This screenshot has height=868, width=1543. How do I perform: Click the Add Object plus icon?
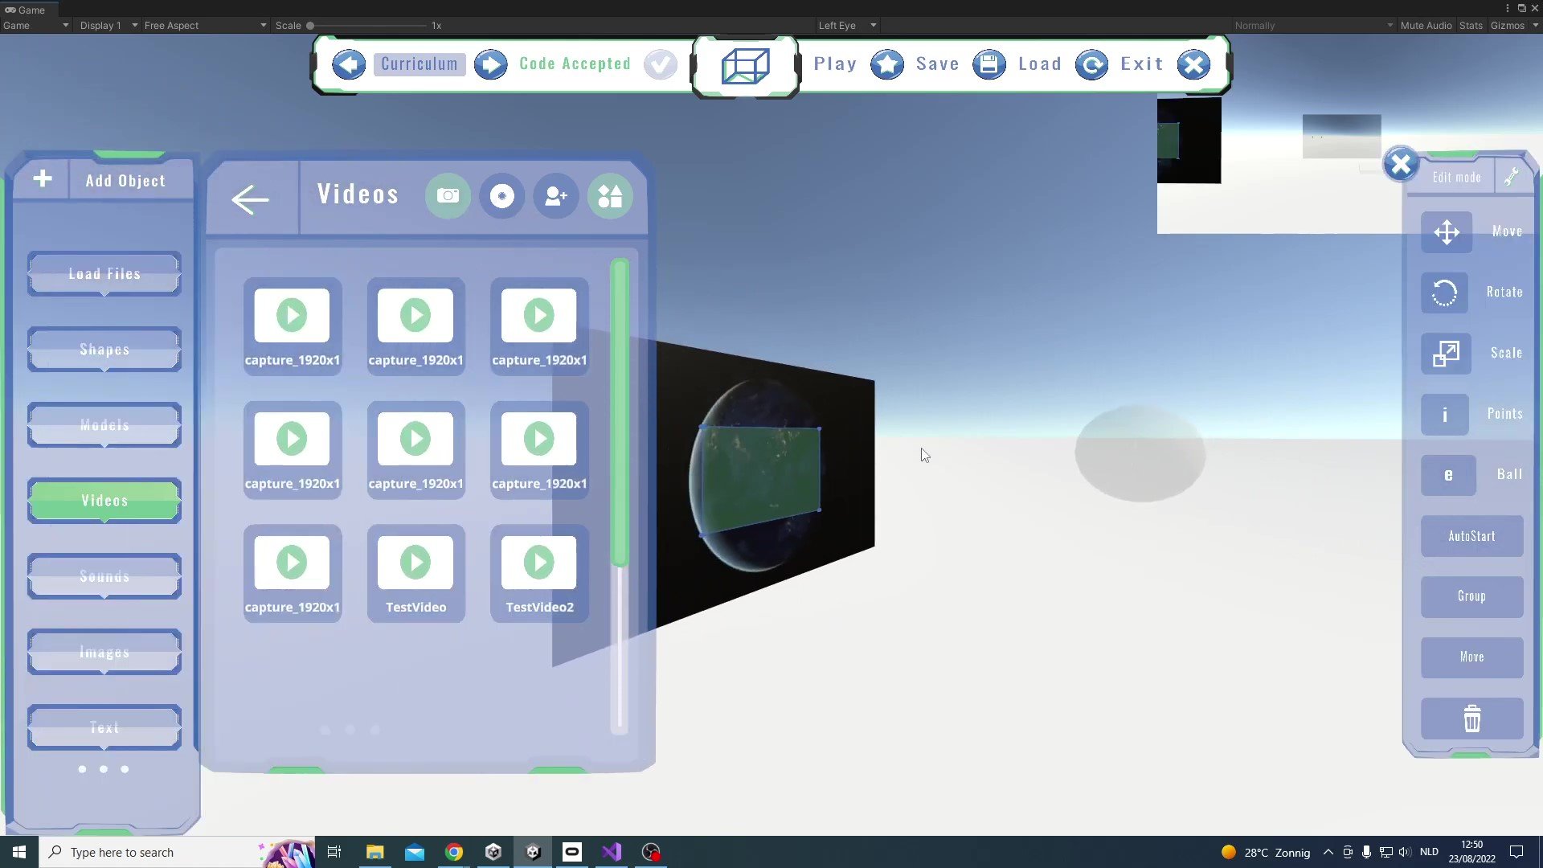(43, 178)
